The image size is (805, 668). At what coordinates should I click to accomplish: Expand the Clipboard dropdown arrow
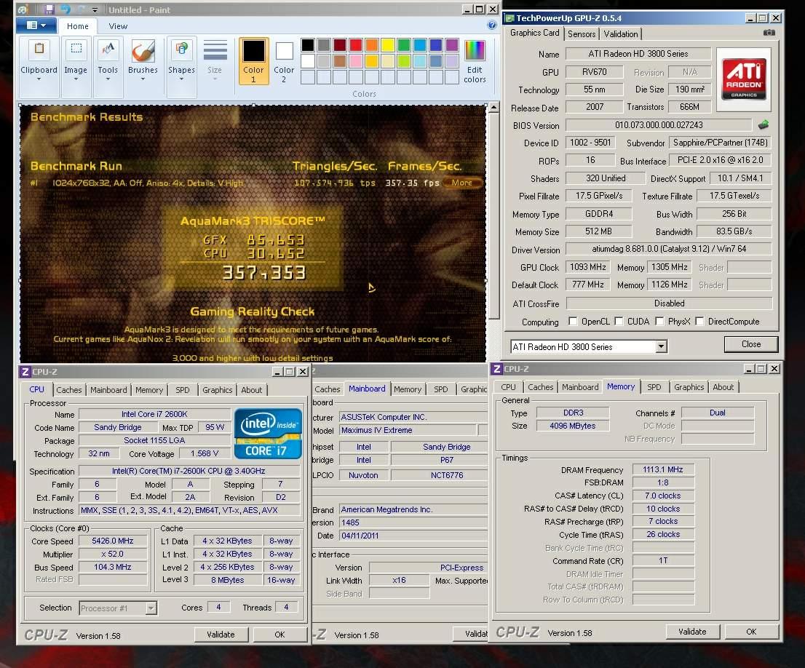coord(39,79)
